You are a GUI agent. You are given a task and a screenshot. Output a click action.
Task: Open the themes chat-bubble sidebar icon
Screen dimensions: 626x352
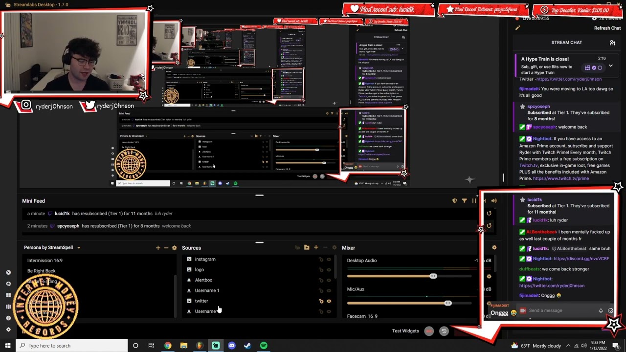[x=8, y=284]
